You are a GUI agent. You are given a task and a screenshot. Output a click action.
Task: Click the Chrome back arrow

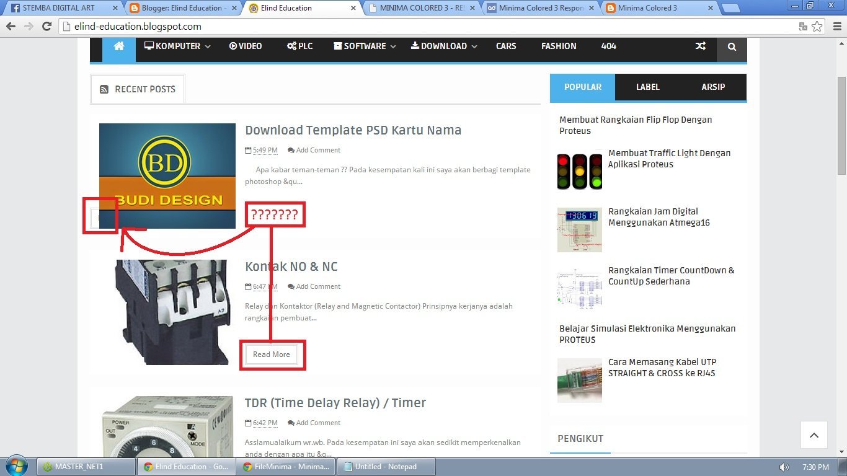tap(11, 27)
